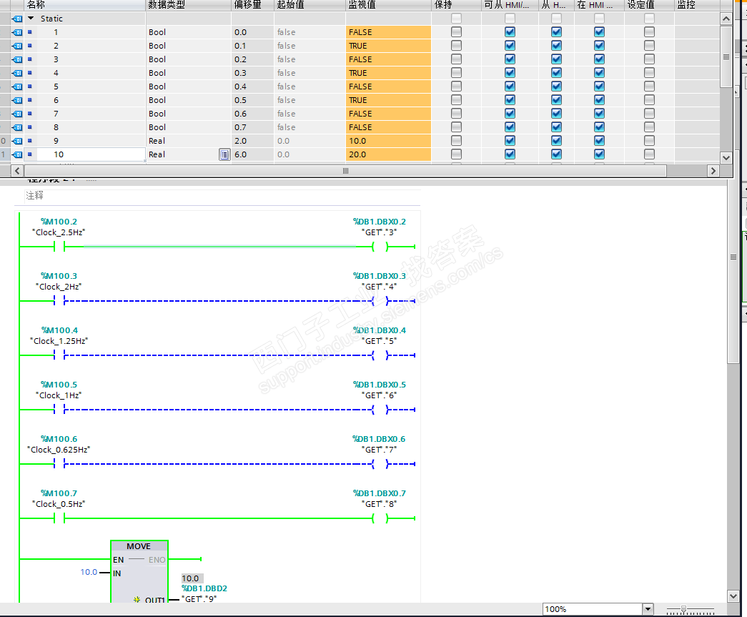747x617 pixels.
Task: Click the editor scroll down arrow
Action: pyautogui.click(x=733, y=596)
